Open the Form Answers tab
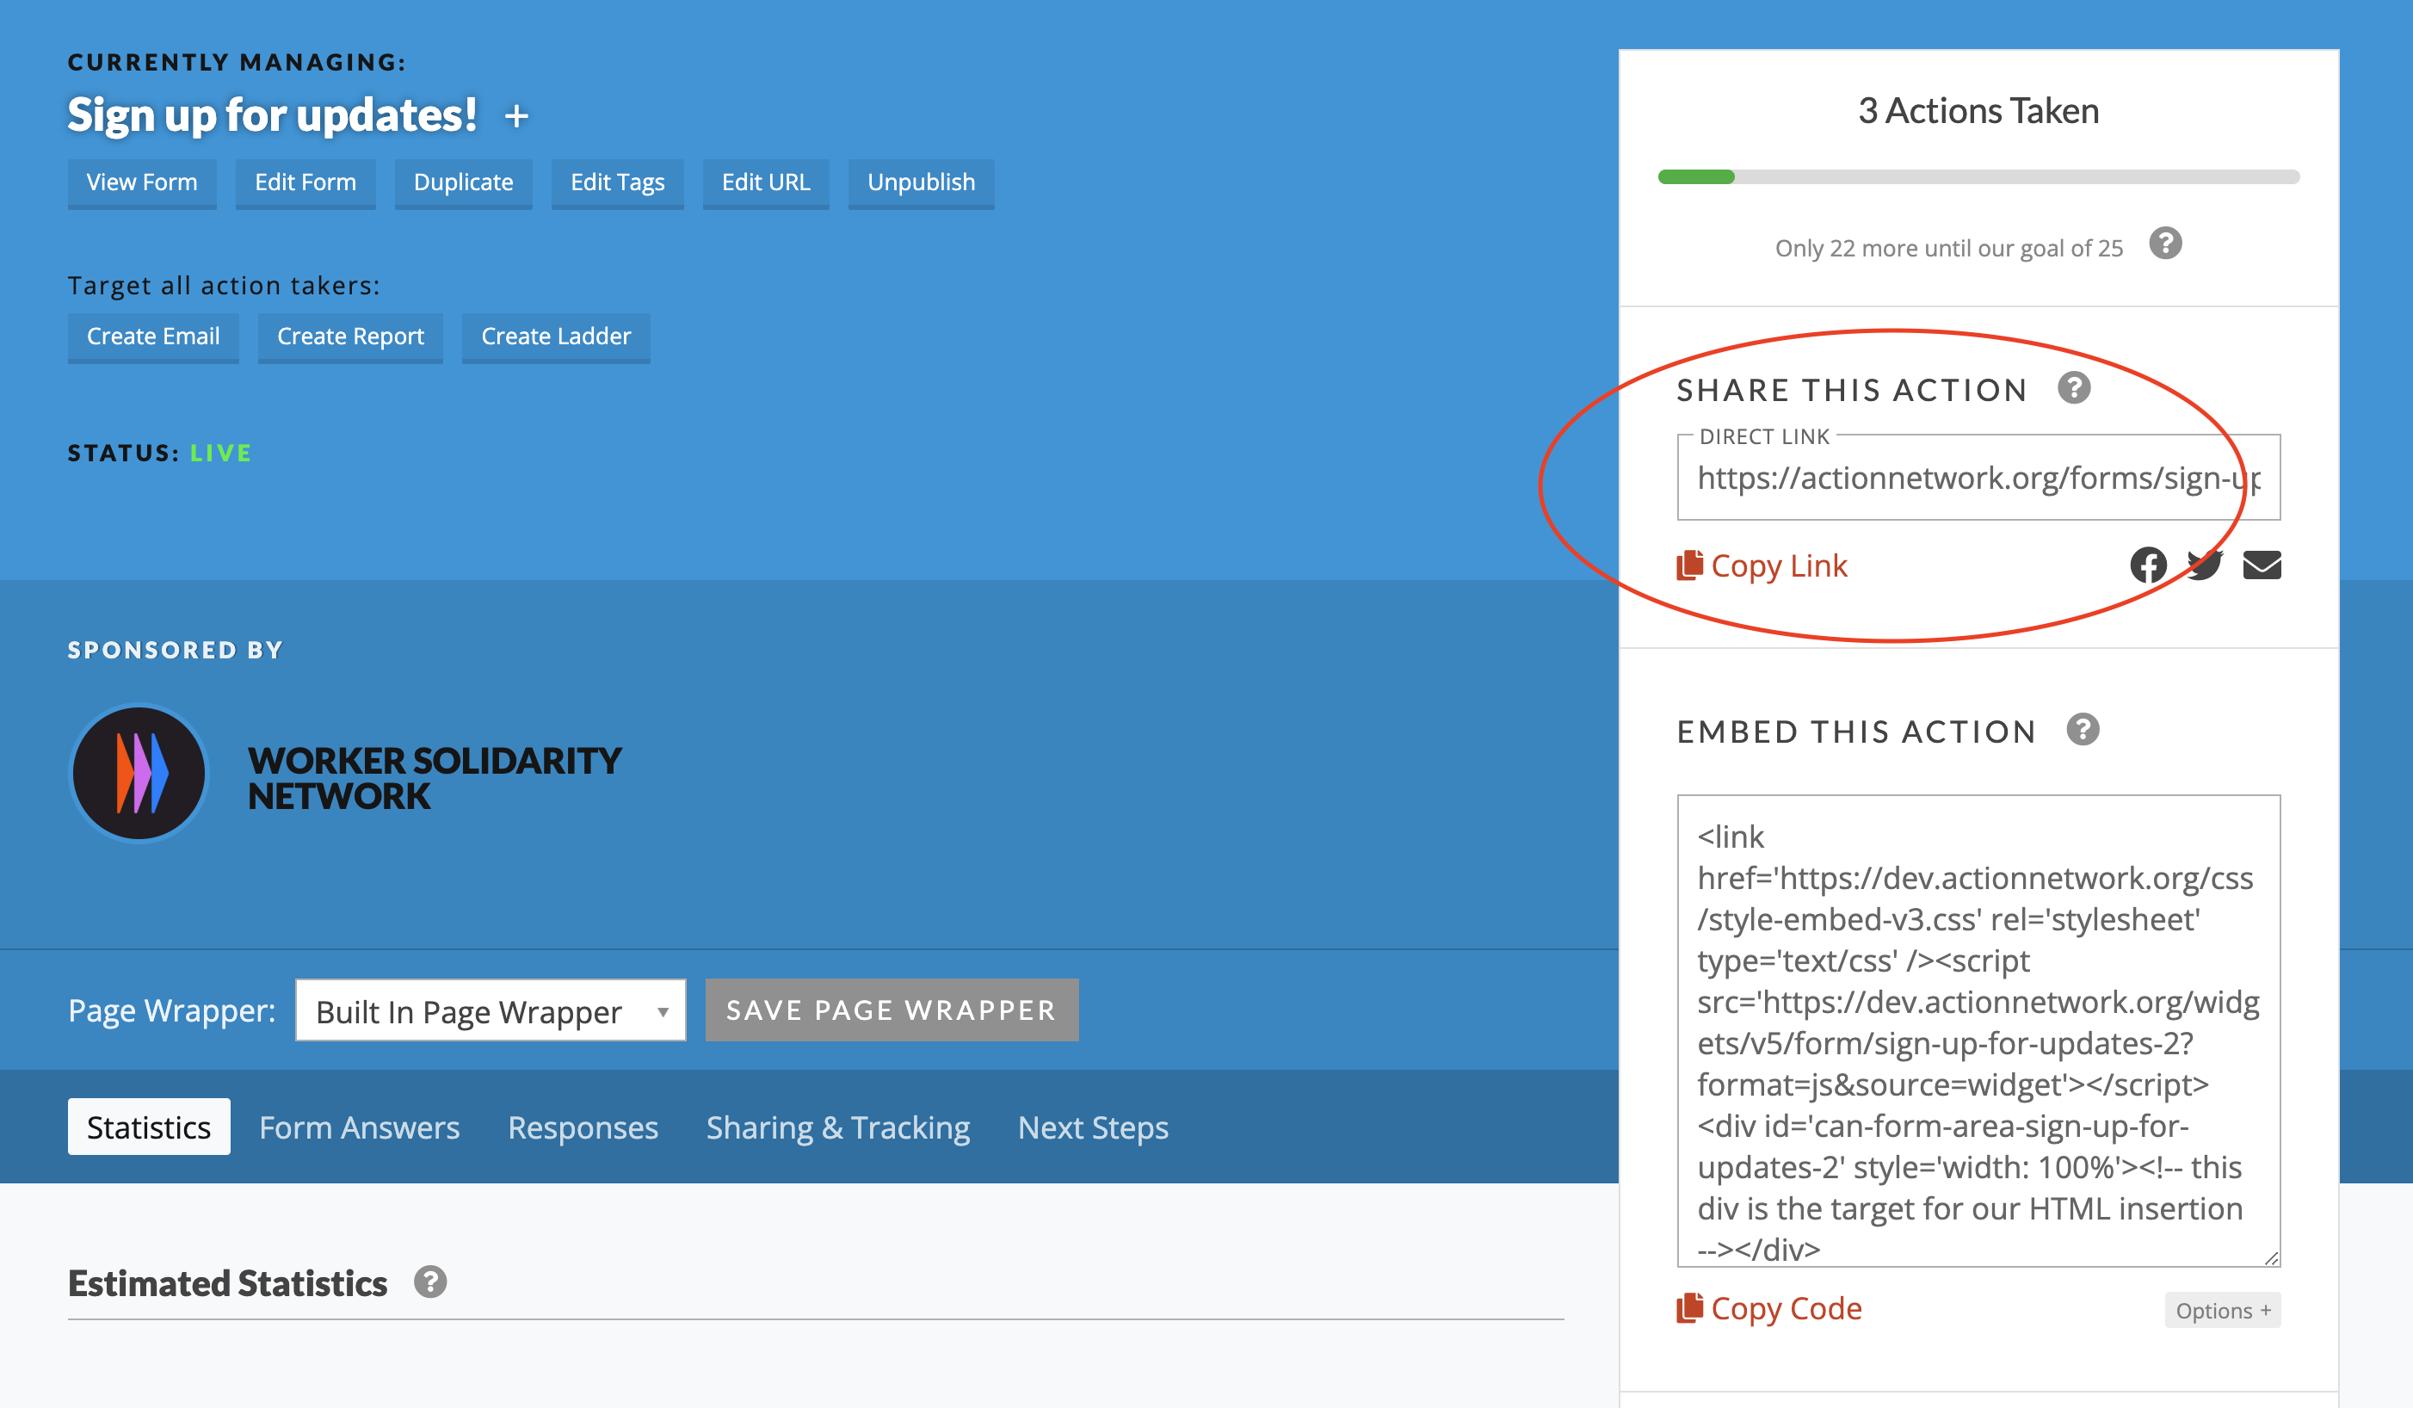Screen dimensions: 2413x1408 [x=359, y=1127]
